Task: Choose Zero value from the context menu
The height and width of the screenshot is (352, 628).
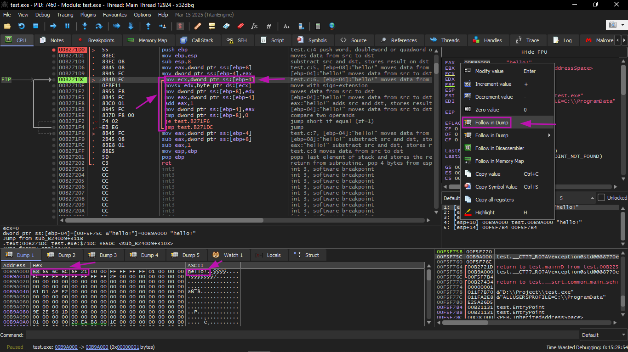Action: 486,109
